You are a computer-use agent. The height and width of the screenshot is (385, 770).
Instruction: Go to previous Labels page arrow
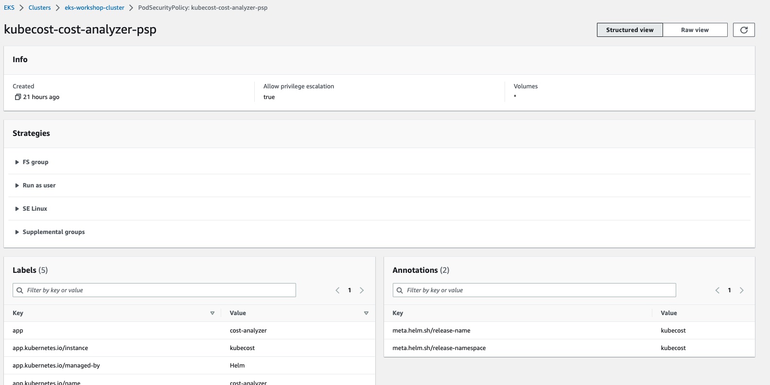(337, 290)
